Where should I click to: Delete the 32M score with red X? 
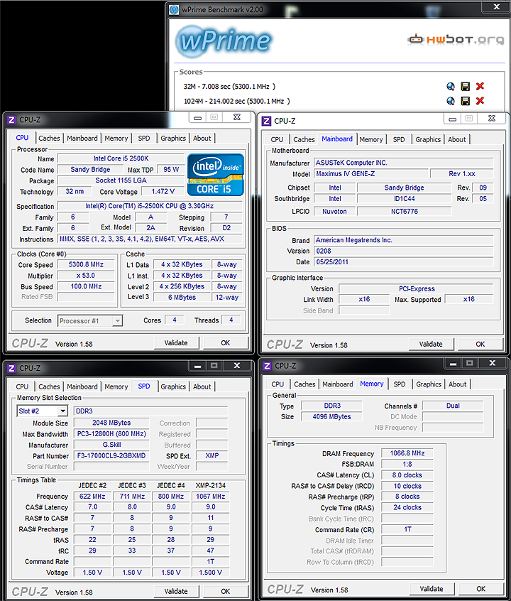[x=480, y=86]
